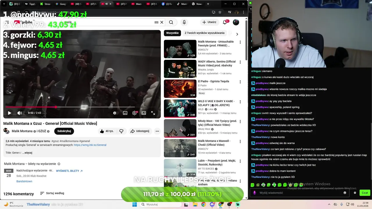The height and width of the screenshot is (209, 372).
Task: Expand description with ...więcej
Action: coord(27,153)
